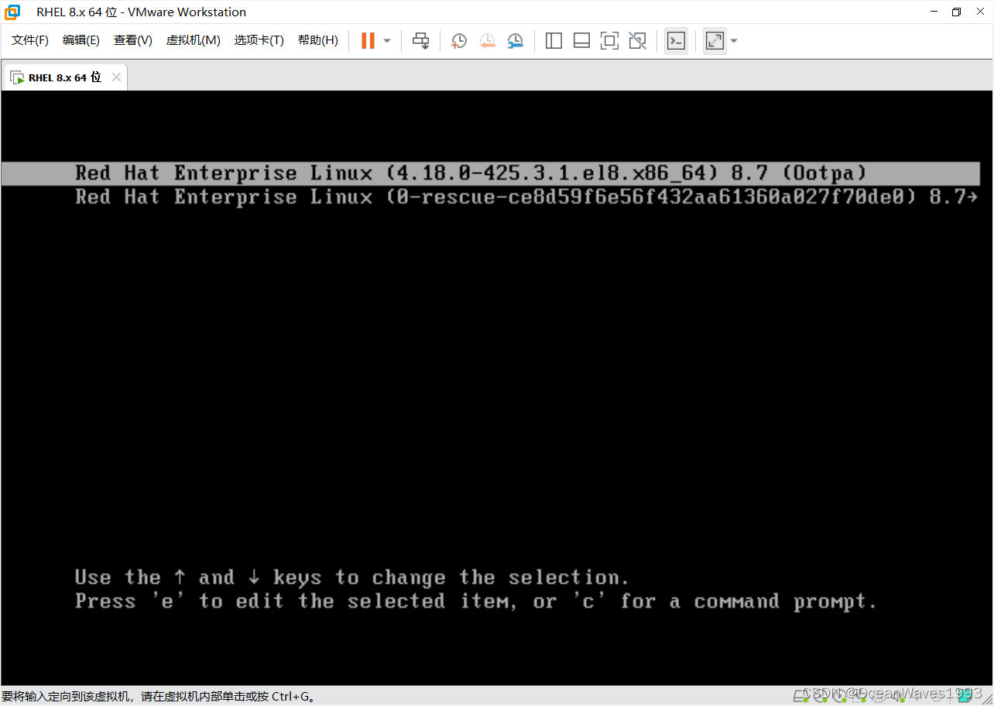
Task: Toggle the thumbnail bar view
Action: click(x=581, y=41)
